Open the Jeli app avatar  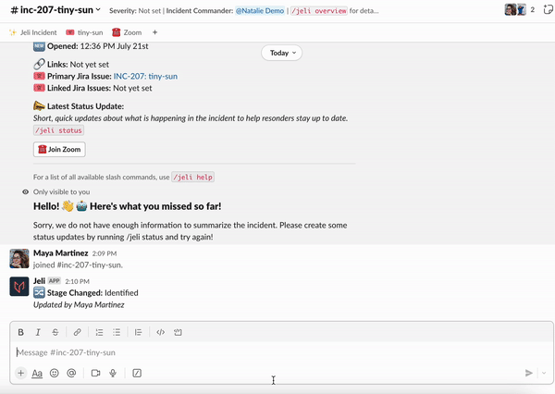click(19, 287)
